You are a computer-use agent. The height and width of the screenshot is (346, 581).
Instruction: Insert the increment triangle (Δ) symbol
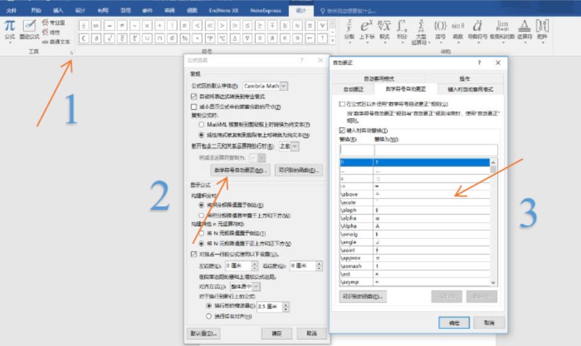[x=235, y=38]
